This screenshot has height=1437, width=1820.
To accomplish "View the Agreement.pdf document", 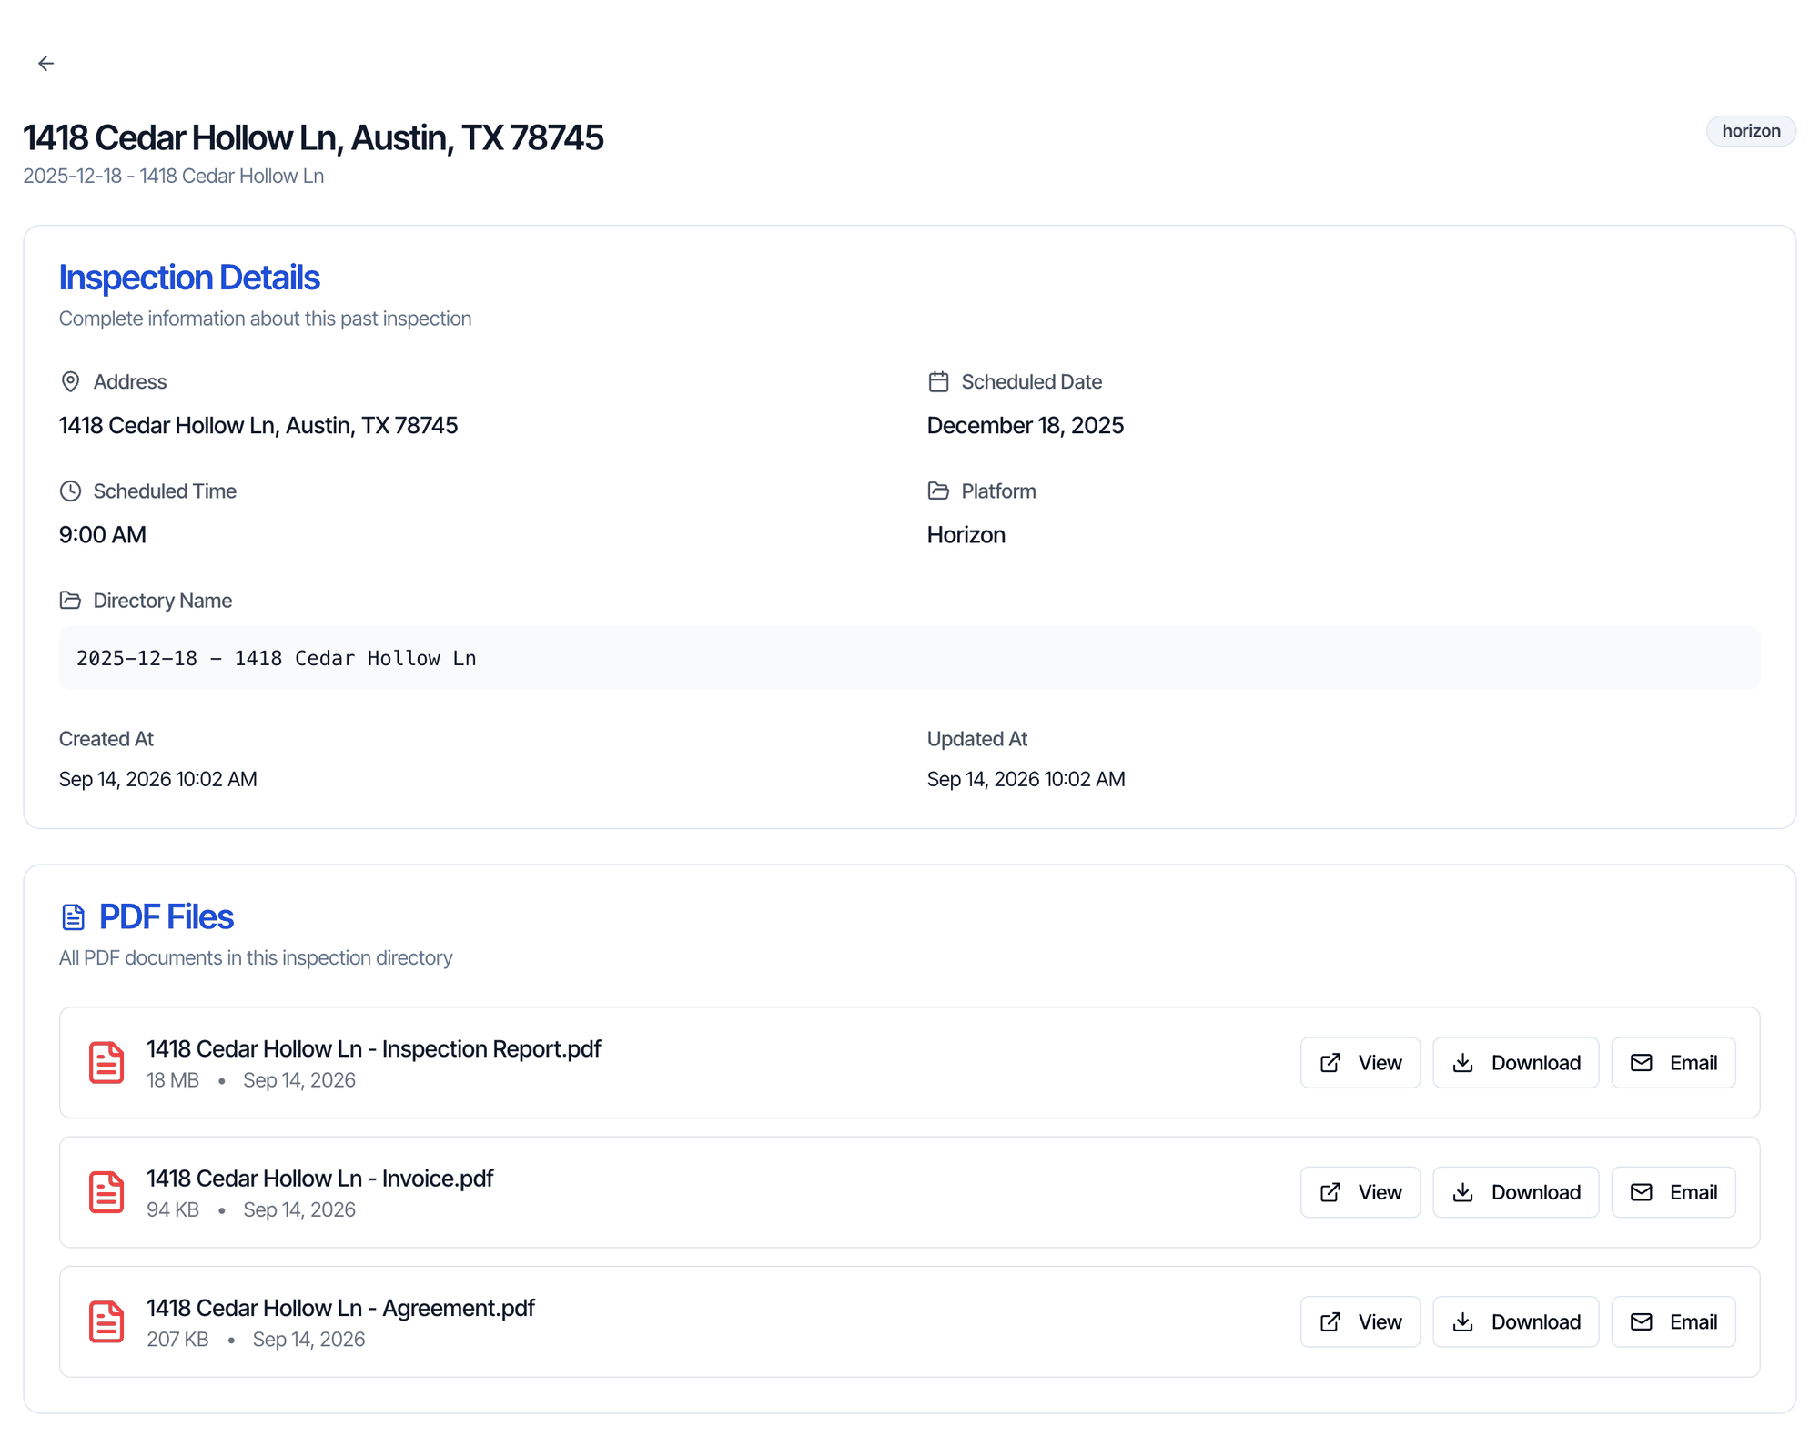I will [x=1360, y=1321].
